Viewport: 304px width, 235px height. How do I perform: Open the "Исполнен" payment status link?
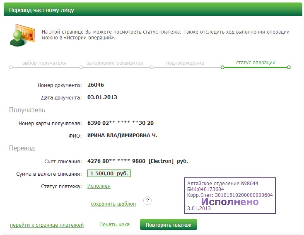click(x=99, y=186)
